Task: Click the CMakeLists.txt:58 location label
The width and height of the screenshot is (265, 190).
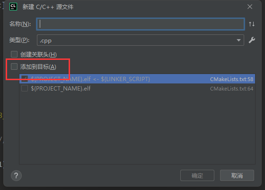Action: (x=231, y=79)
